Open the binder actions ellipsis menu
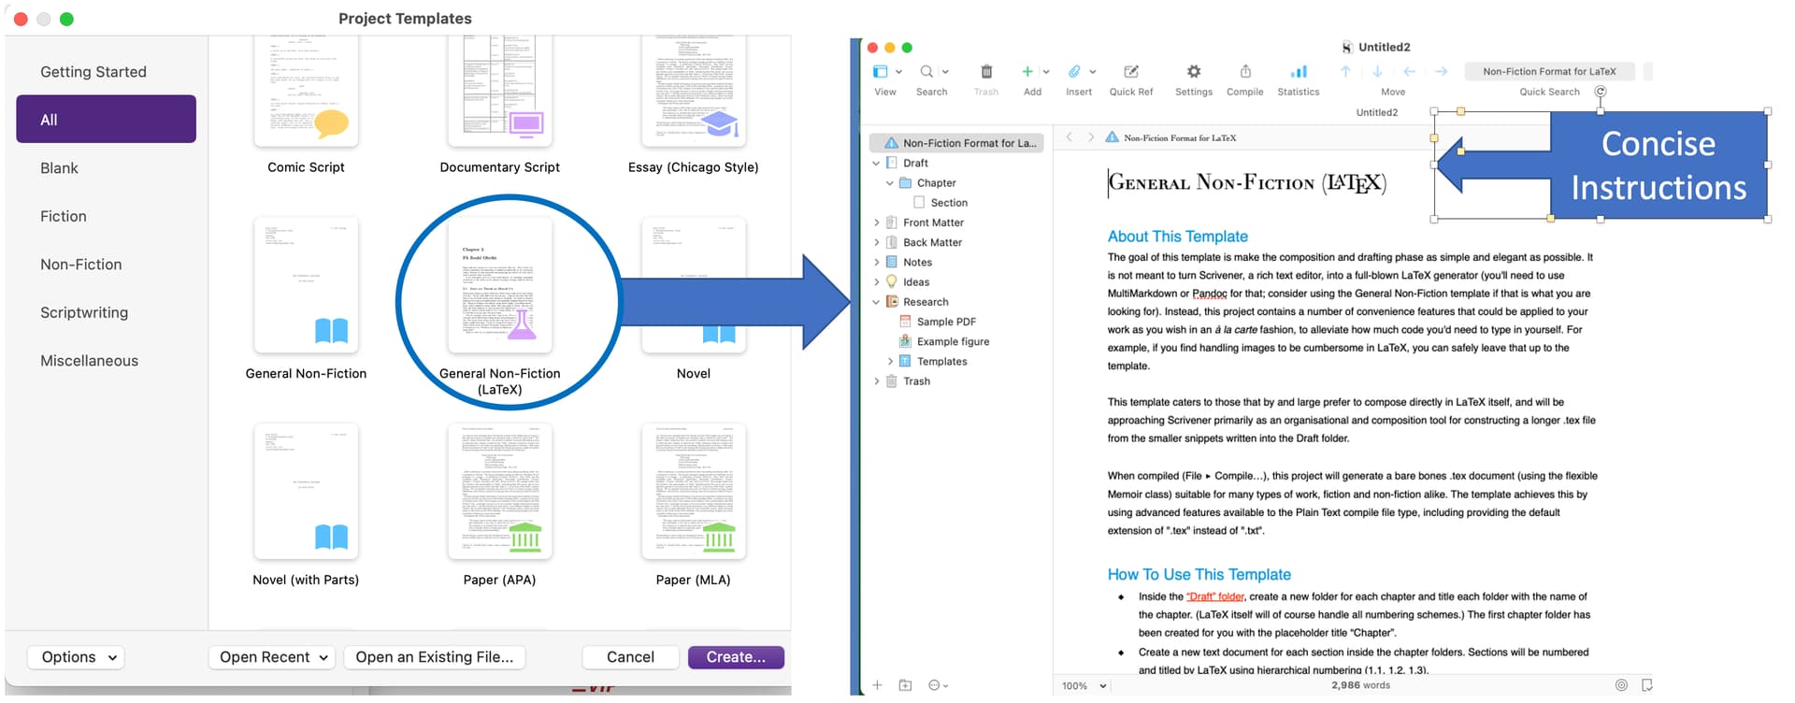The width and height of the screenshot is (1795, 703). click(938, 685)
